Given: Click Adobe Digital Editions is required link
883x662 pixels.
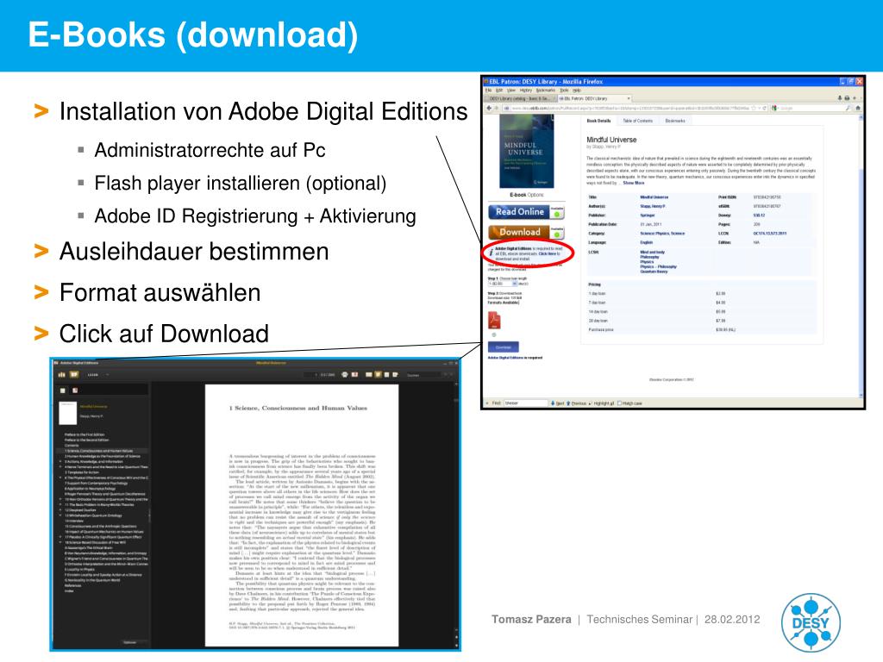Looking at the screenshot, I should coord(516,358).
